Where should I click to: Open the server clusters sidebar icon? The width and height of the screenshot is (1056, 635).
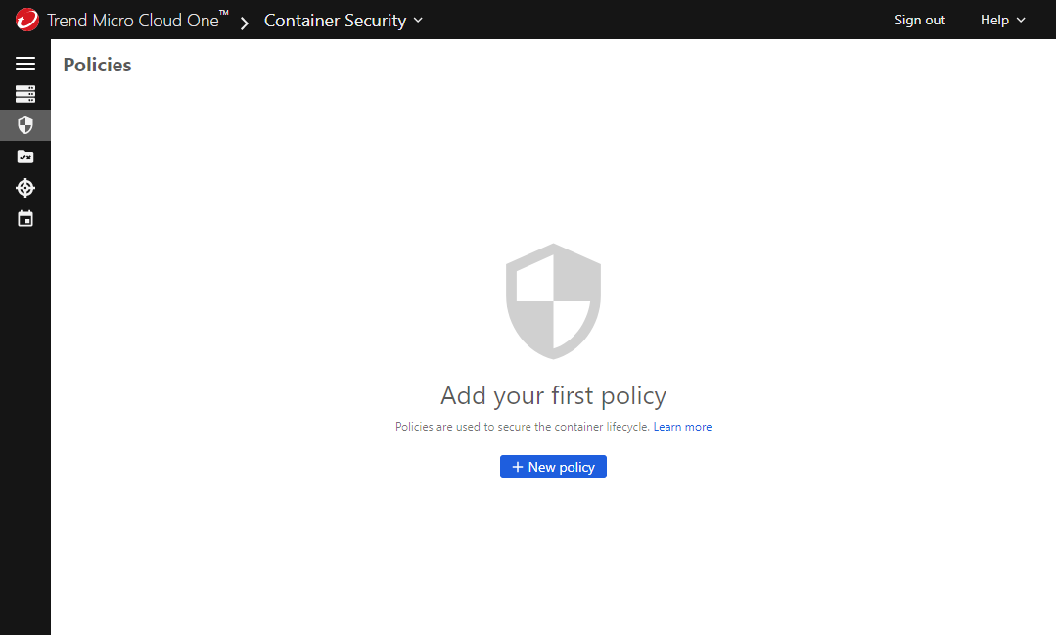pyautogui.click(x=25, y=94)
